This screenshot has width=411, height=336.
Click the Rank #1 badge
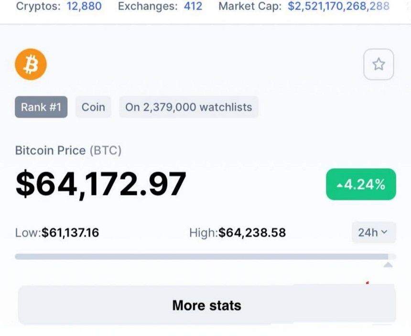click(x=41, y=107)
